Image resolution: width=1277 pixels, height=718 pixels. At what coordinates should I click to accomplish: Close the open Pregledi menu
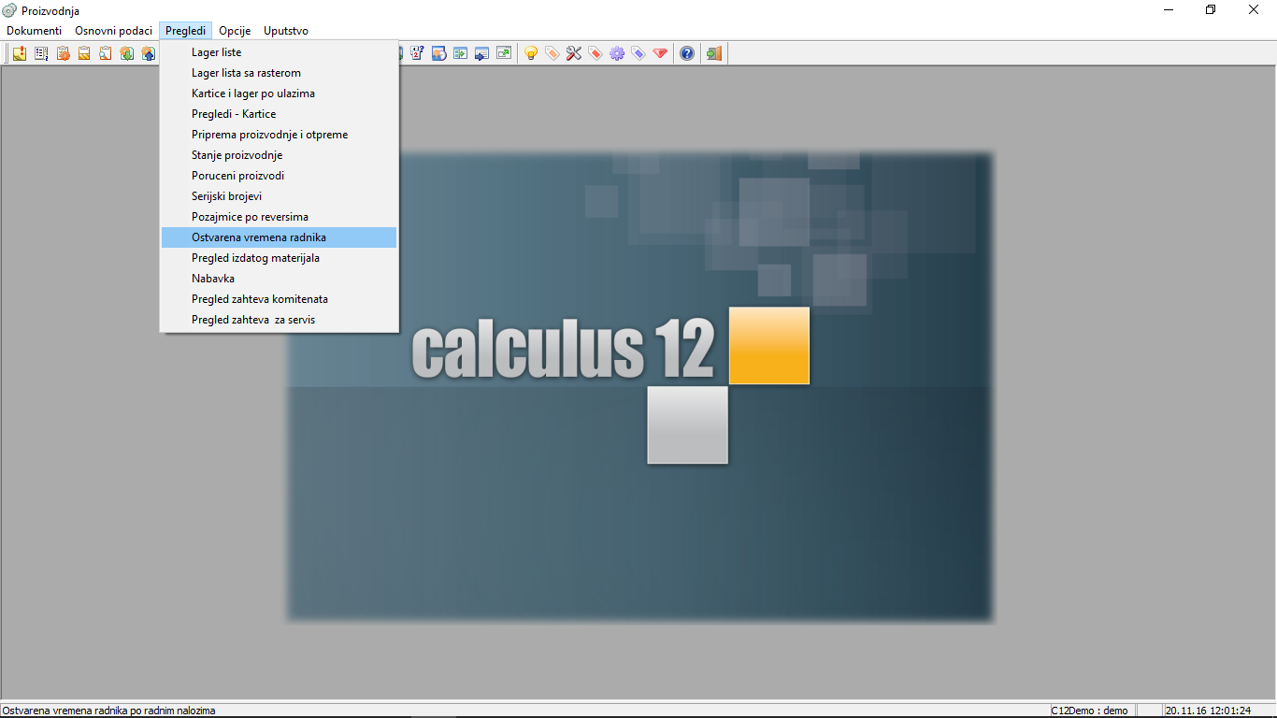click(x=186, y=31)
